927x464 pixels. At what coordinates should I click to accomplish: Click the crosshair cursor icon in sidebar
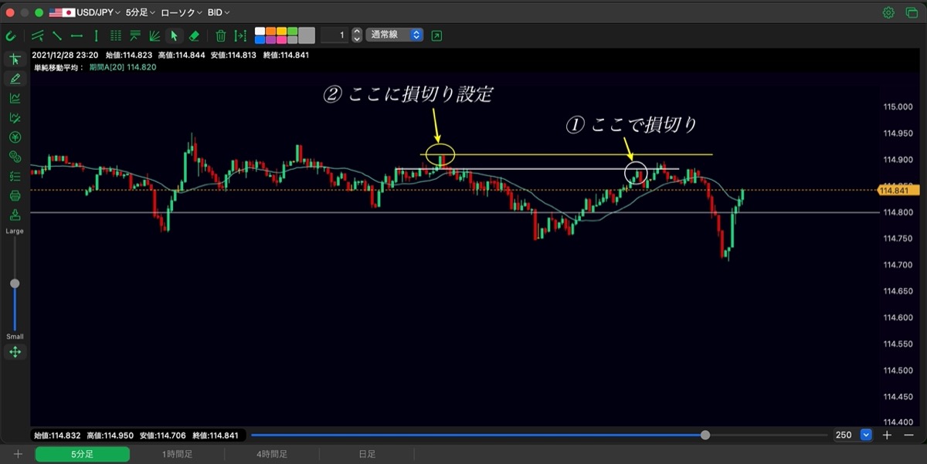15,59
